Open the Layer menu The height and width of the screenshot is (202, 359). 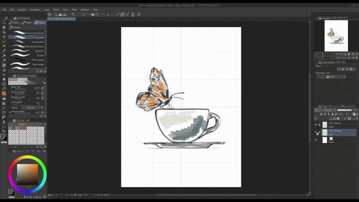(x=47, y=10)
